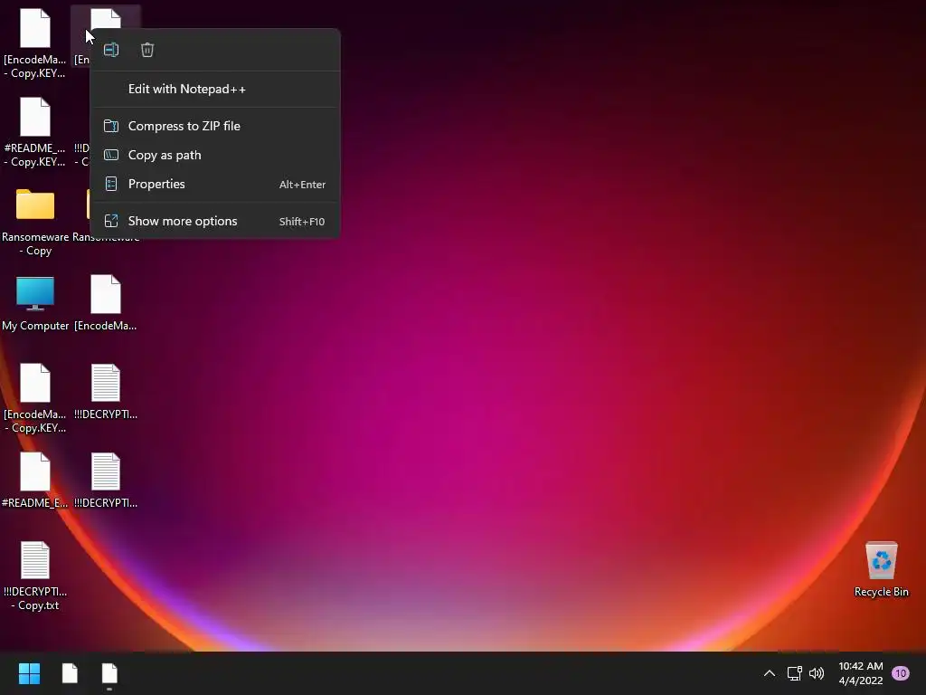Open the Recycle Bin
926x695 pixels.
tap(881, 569)
